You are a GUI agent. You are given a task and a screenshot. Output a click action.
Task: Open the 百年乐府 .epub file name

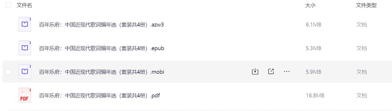click(x=101, y=48)
